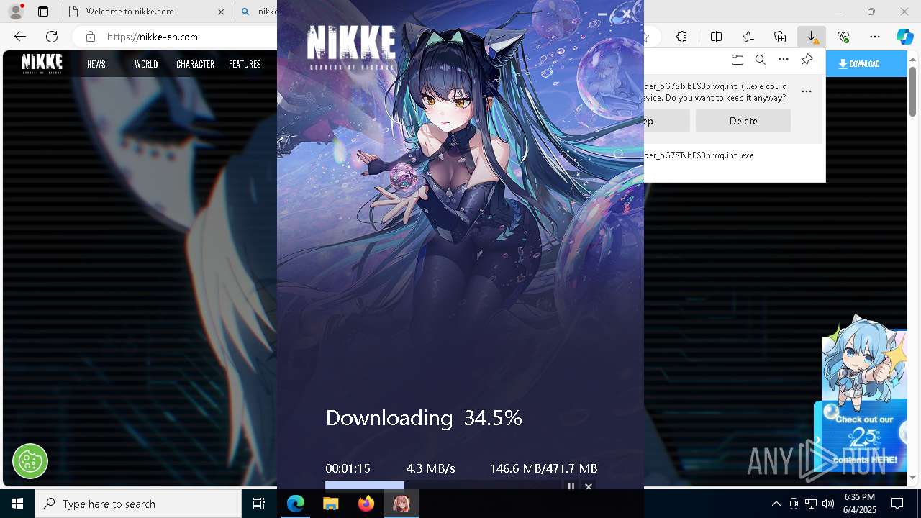Close the Welcome to nikke.com tab
The width and height of the screenshot is (921, 518).
(221, 12)
